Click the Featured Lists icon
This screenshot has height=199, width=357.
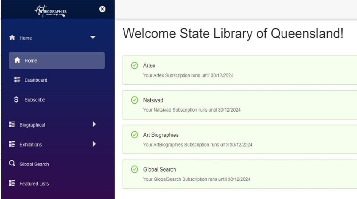click(x=12, y=183)
